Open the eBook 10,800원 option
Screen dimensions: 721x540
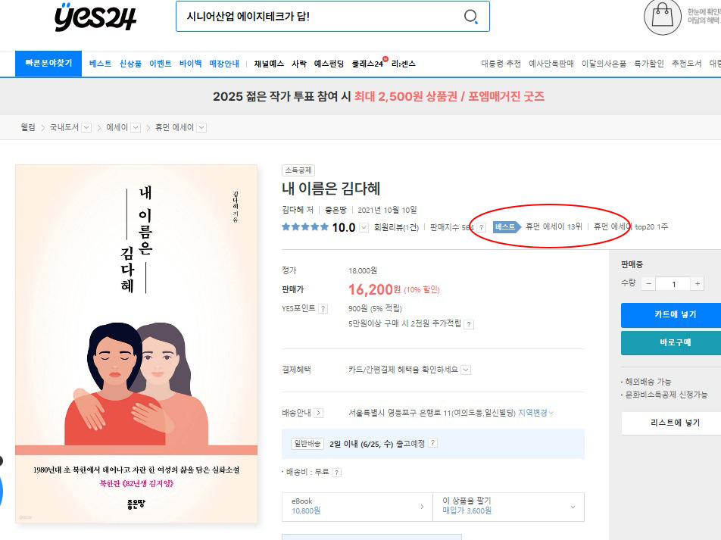click(357, 507)
